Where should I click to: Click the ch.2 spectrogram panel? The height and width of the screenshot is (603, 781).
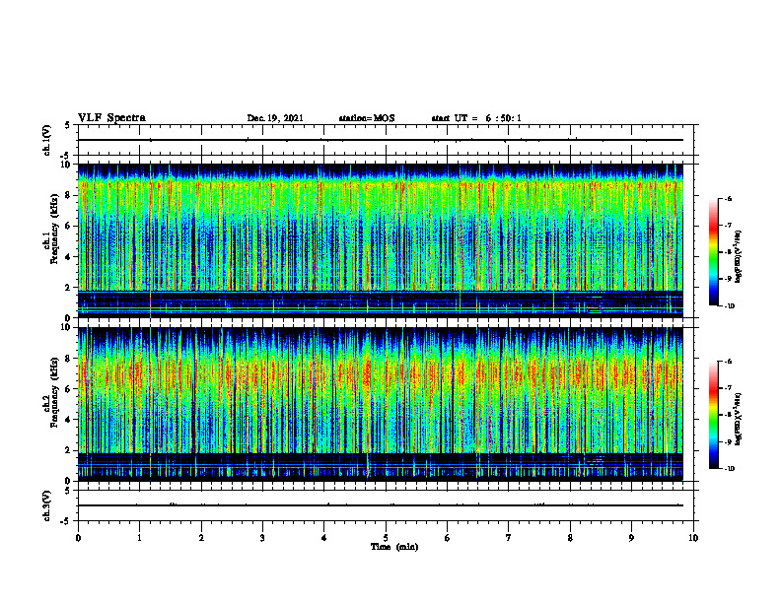click(381, 404)
